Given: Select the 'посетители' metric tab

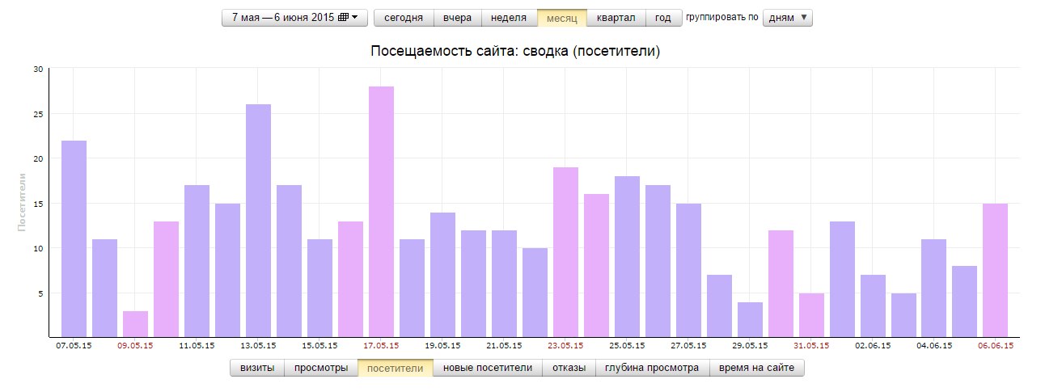Looking at the screenshot, I should tap(395, 369).
